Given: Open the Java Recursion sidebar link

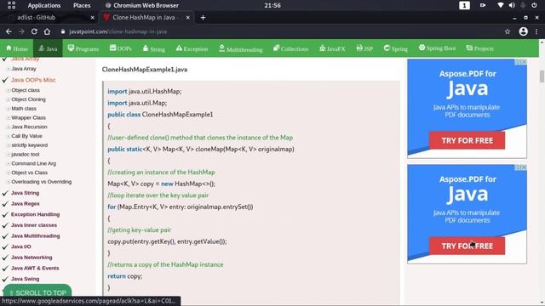Looking at the screenshot, I should tap(29, 127).
